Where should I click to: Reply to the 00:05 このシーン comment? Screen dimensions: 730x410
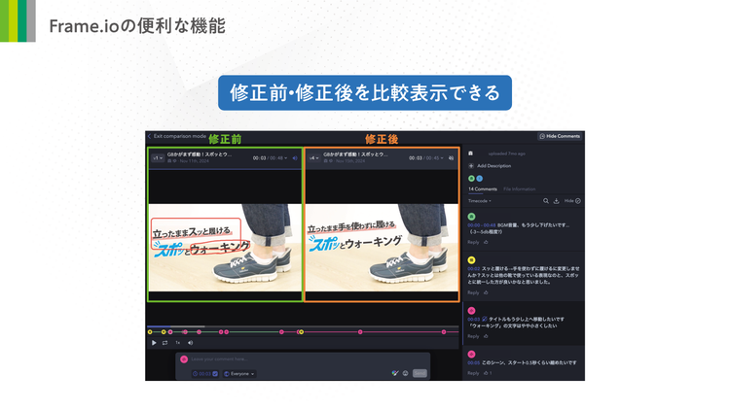(473, 373)
